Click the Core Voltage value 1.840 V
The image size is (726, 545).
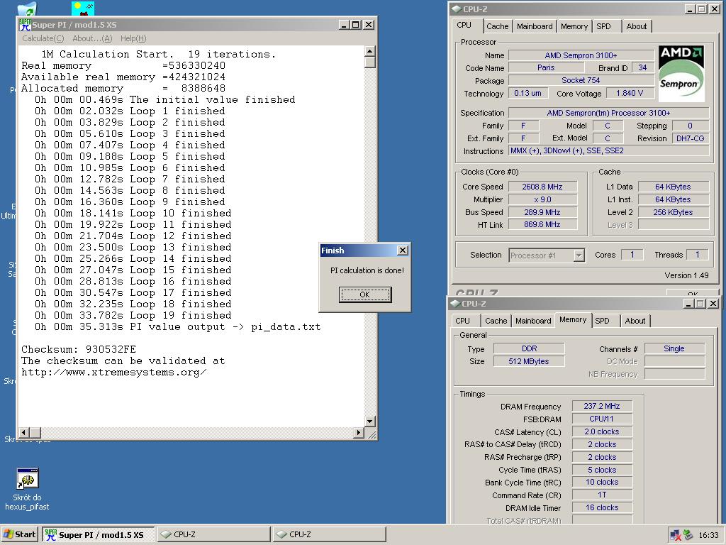pyautogui.click(x=630, y=93)
